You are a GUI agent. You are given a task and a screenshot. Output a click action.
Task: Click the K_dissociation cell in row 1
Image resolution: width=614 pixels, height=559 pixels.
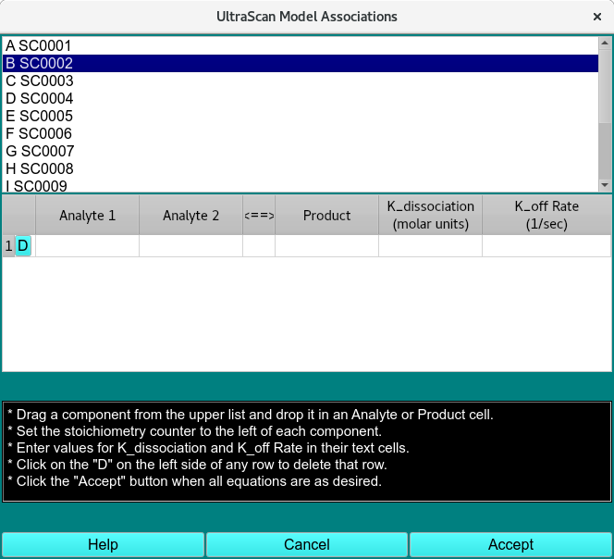430,245
